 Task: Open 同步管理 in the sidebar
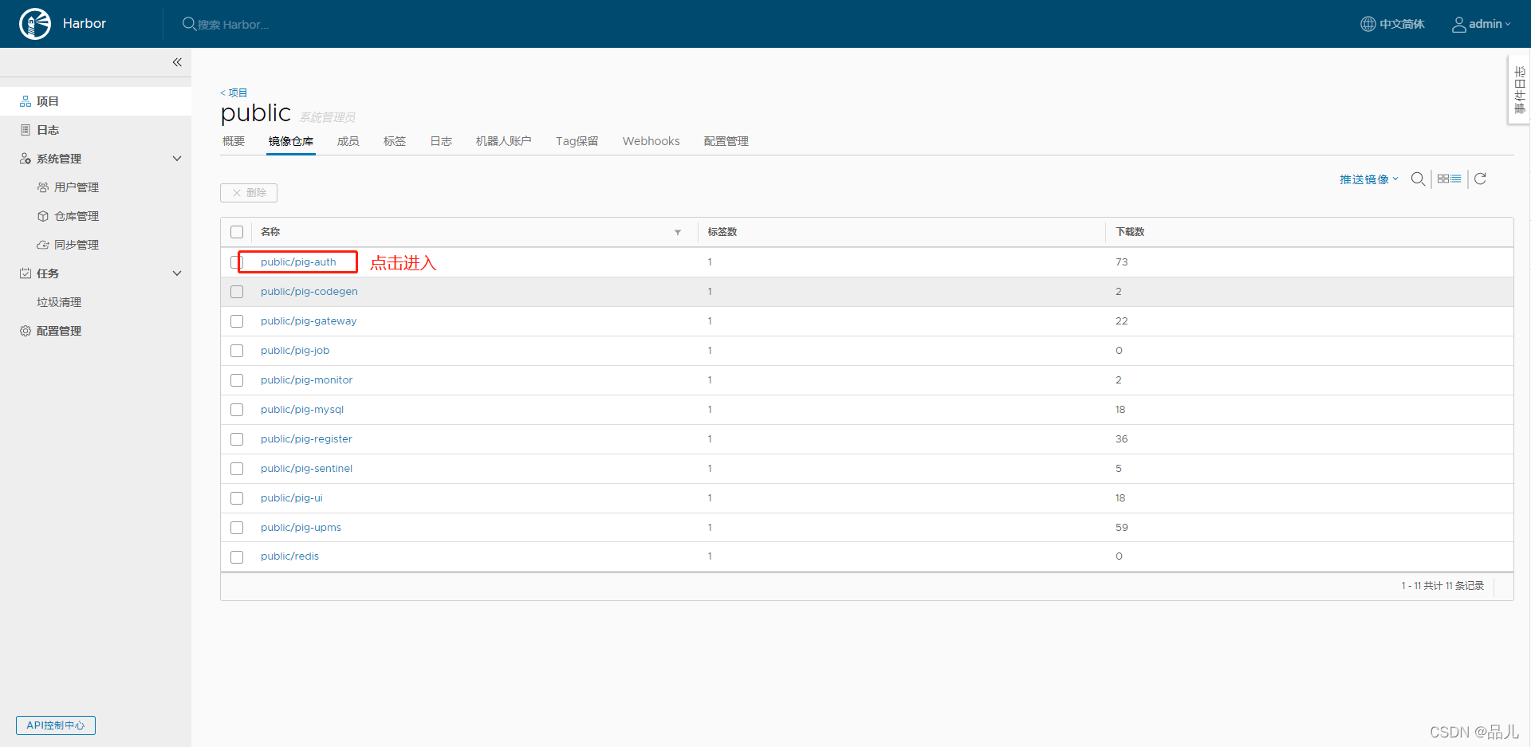point(77,245)
